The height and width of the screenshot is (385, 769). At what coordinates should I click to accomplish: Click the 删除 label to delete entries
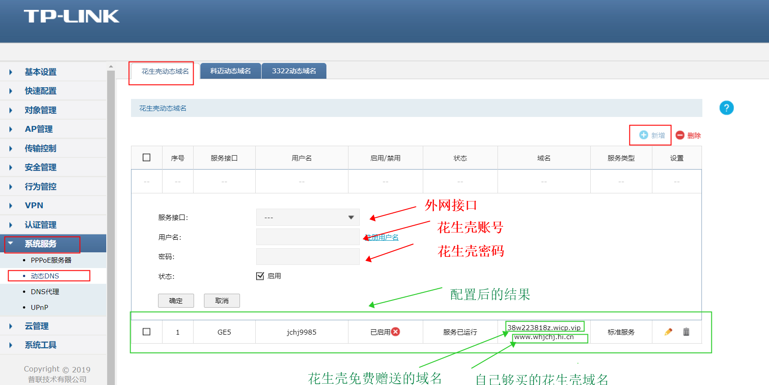click(x=694, y=135)
